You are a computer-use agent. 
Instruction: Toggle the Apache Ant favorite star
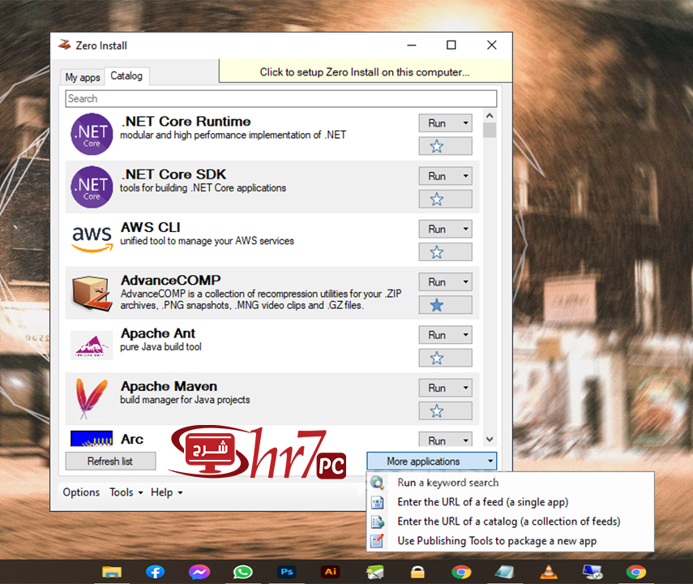pos(446,358)
